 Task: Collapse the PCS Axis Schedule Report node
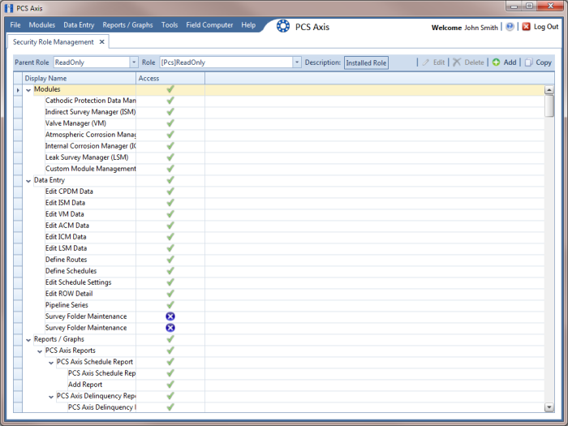51,363
